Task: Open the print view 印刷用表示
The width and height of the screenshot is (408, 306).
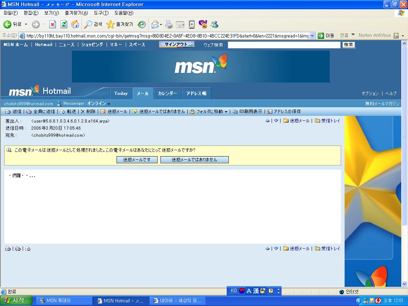Action: tap(248, 112)
